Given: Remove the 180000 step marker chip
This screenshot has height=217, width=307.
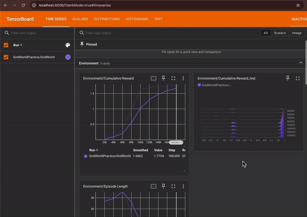Looking at the screenshot, I should click(x=182, y=142).
